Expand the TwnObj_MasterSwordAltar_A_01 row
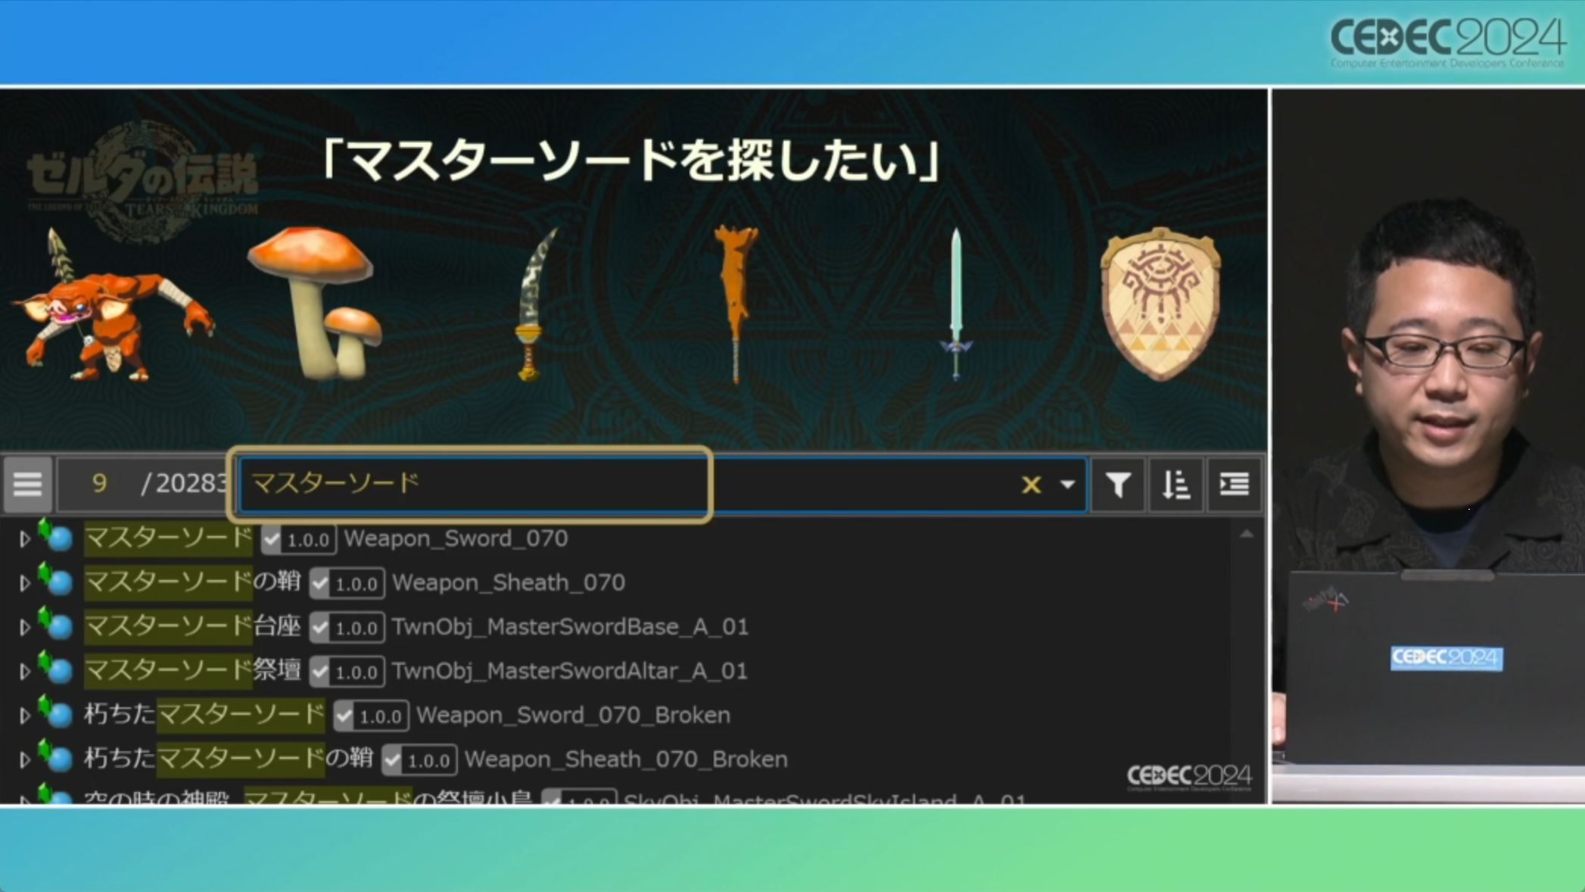Screen dimensions: 1585x892 [x=24, y=671]
